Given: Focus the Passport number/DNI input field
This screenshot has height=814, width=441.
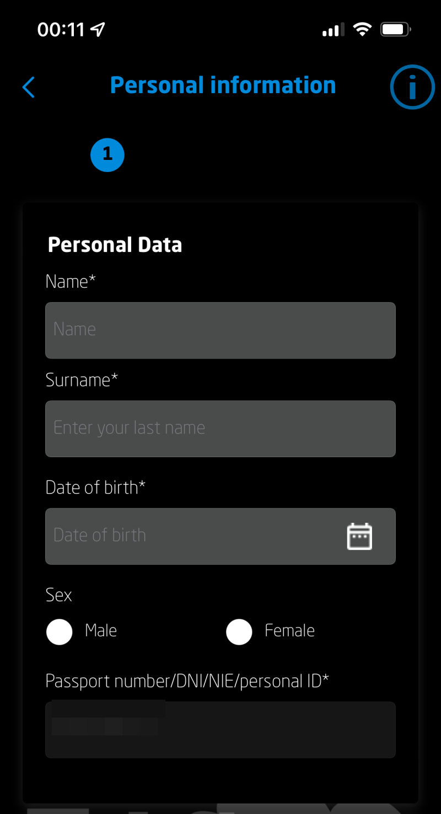Looking at the screenshot, I should pos(220,730).
